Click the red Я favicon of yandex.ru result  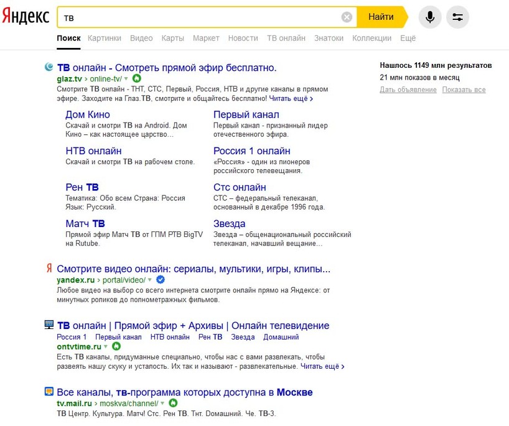pos(49,268)
